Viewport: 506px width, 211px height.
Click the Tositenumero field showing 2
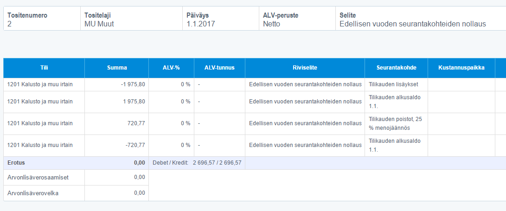tap(42, 19)
